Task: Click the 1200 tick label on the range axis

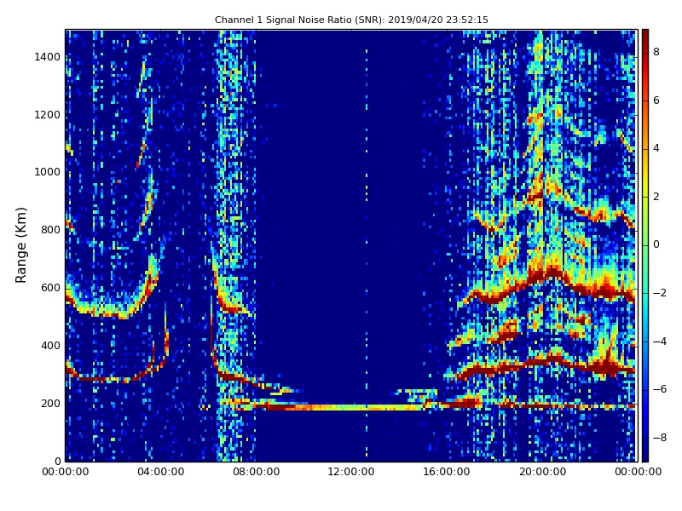Action: (x=48, y=115)
